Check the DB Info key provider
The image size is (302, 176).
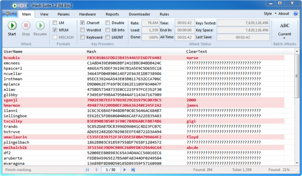(108, 30)
